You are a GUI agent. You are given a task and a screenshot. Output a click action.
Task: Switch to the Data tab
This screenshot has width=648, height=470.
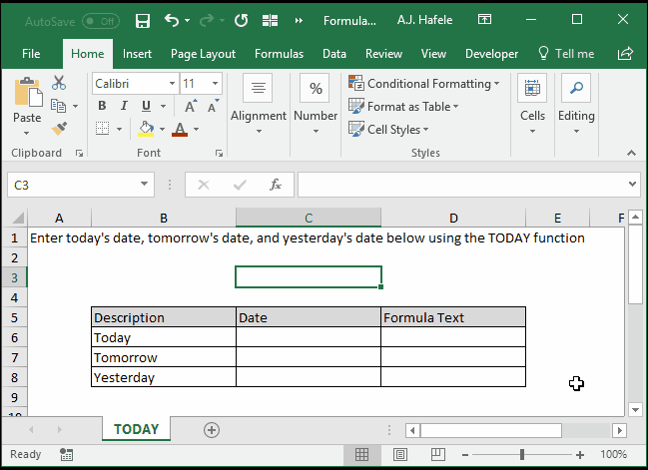[334, 54]
